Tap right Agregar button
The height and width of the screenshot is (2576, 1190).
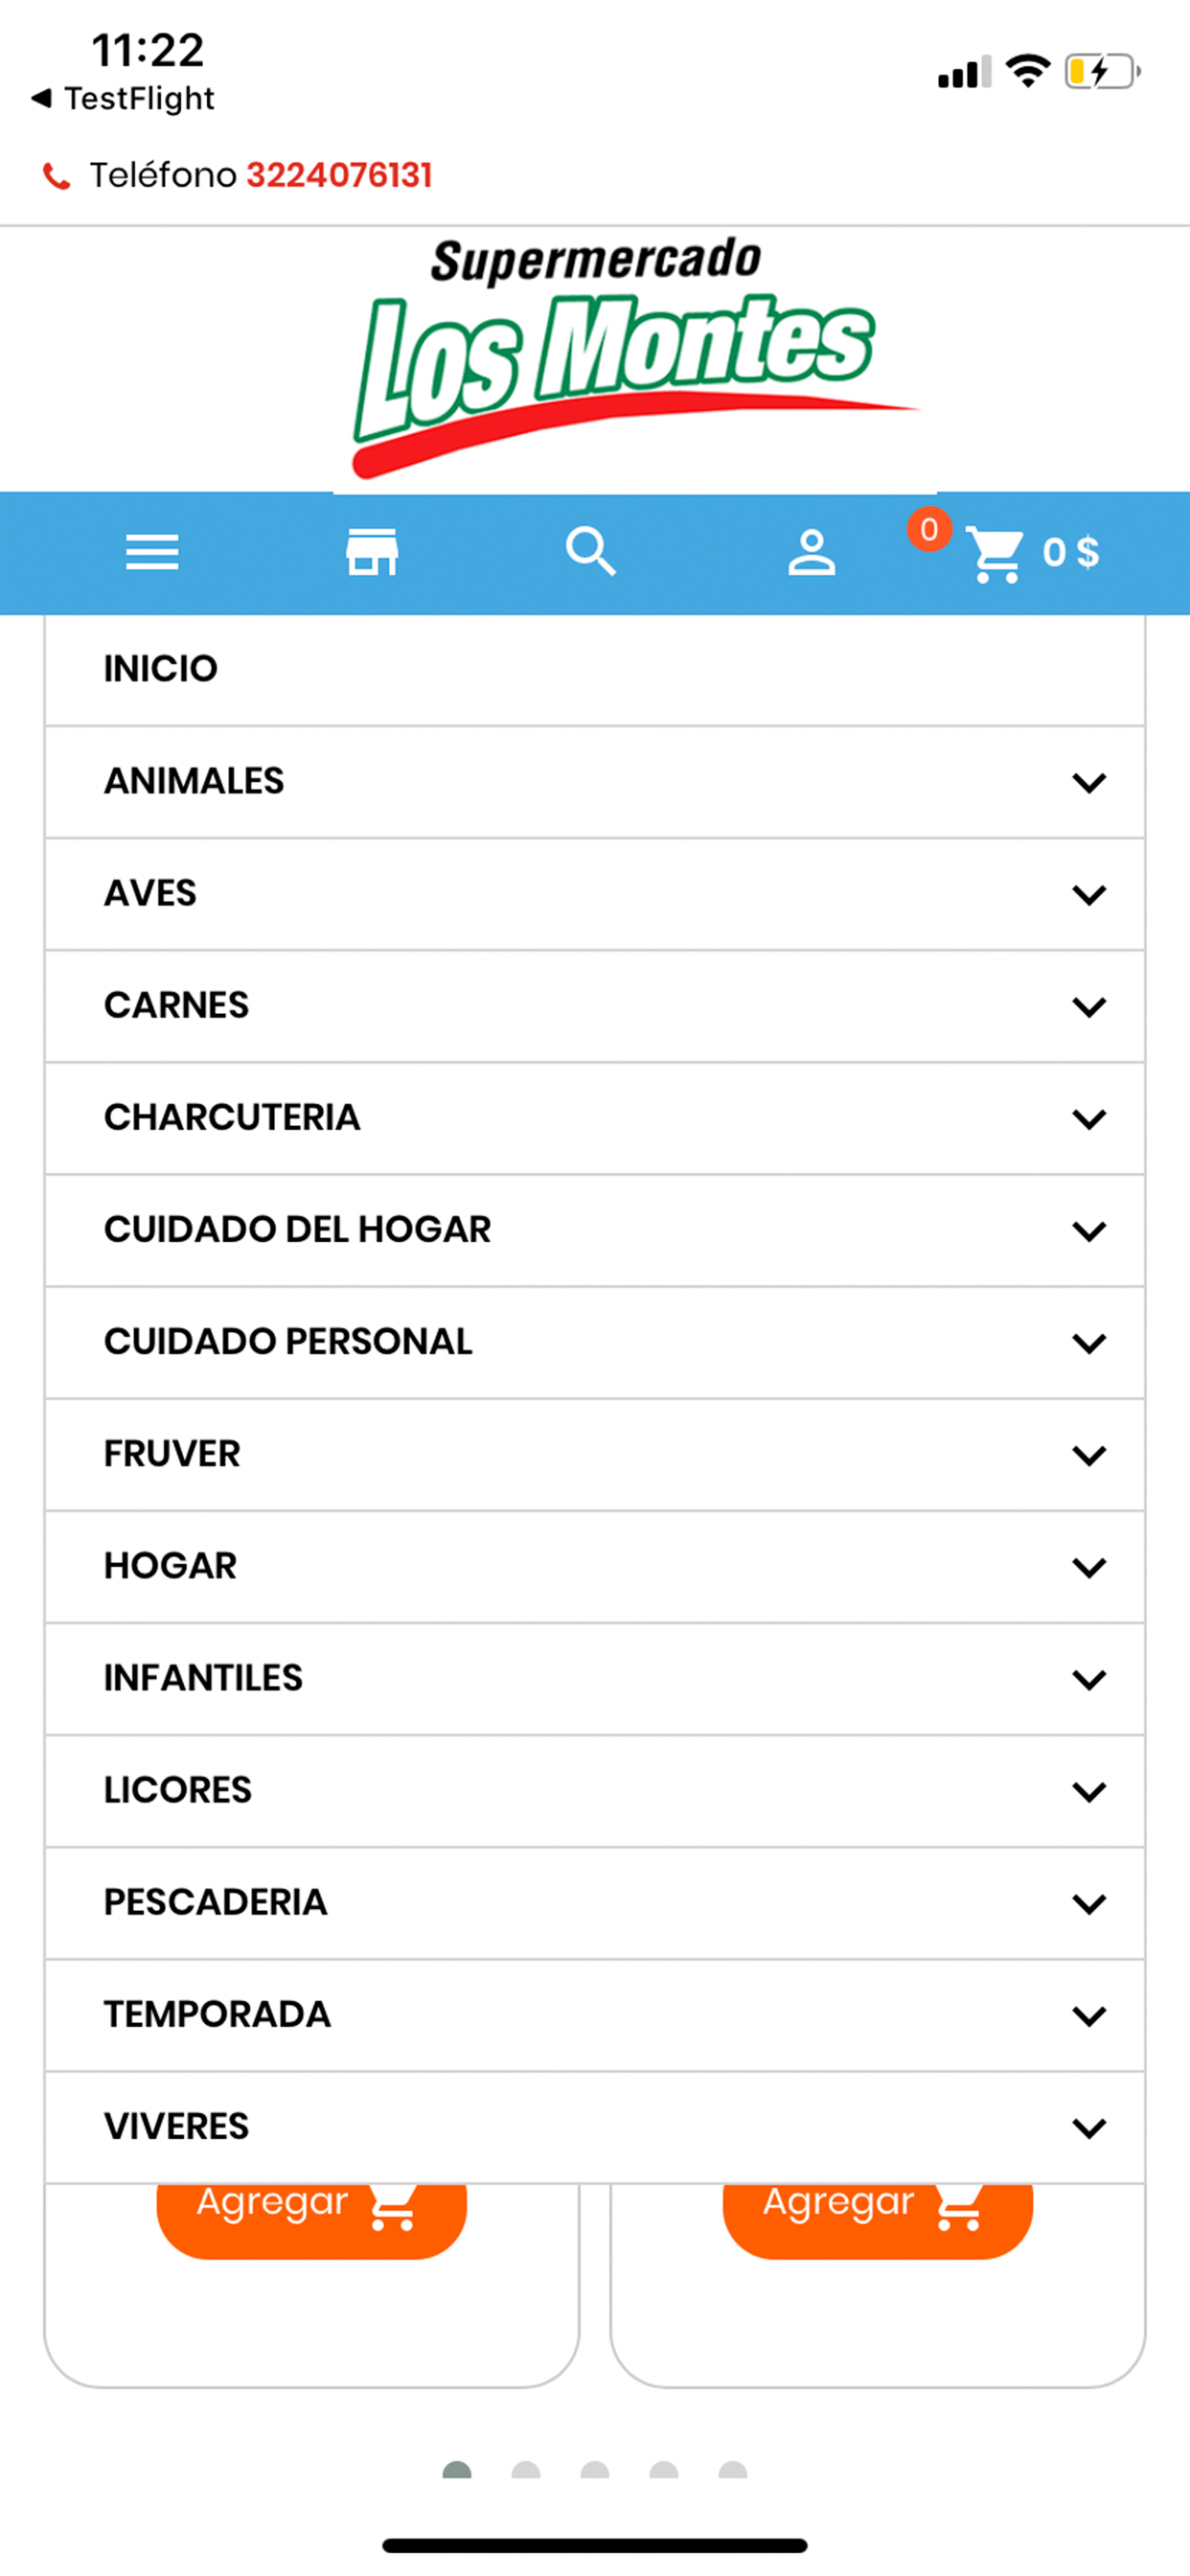(x=877, y=2221)
